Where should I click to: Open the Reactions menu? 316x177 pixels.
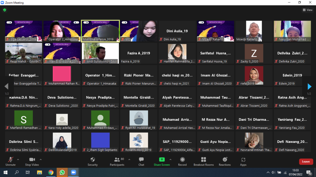225,161
